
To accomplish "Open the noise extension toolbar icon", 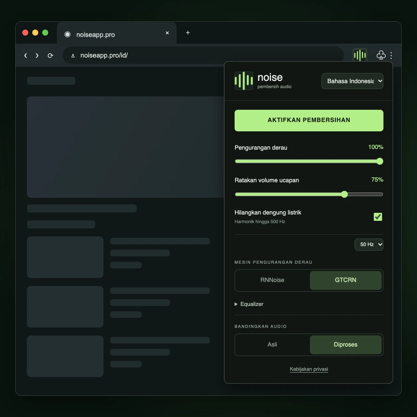I will pos(360,55).
